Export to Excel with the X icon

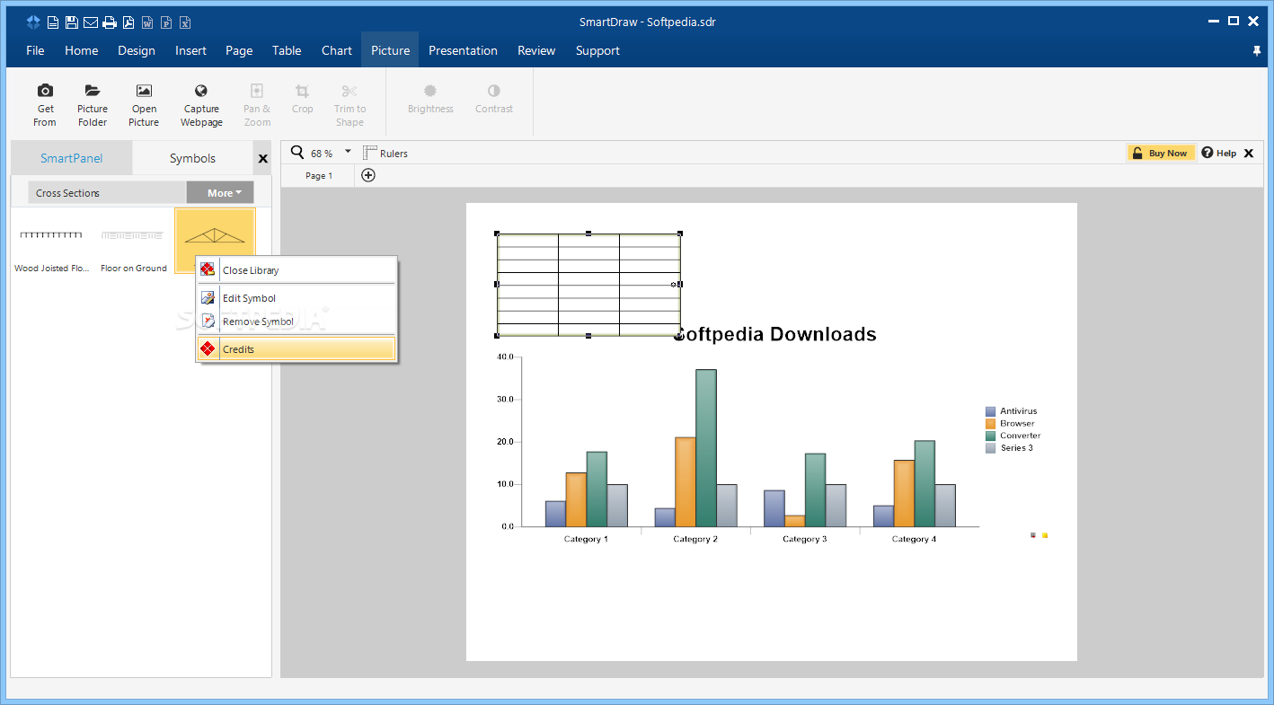pyautogui.click(x=185, y=22)
